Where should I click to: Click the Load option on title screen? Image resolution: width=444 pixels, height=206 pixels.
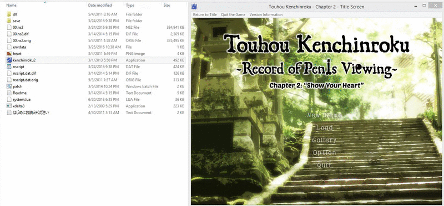tap(325, 128)
